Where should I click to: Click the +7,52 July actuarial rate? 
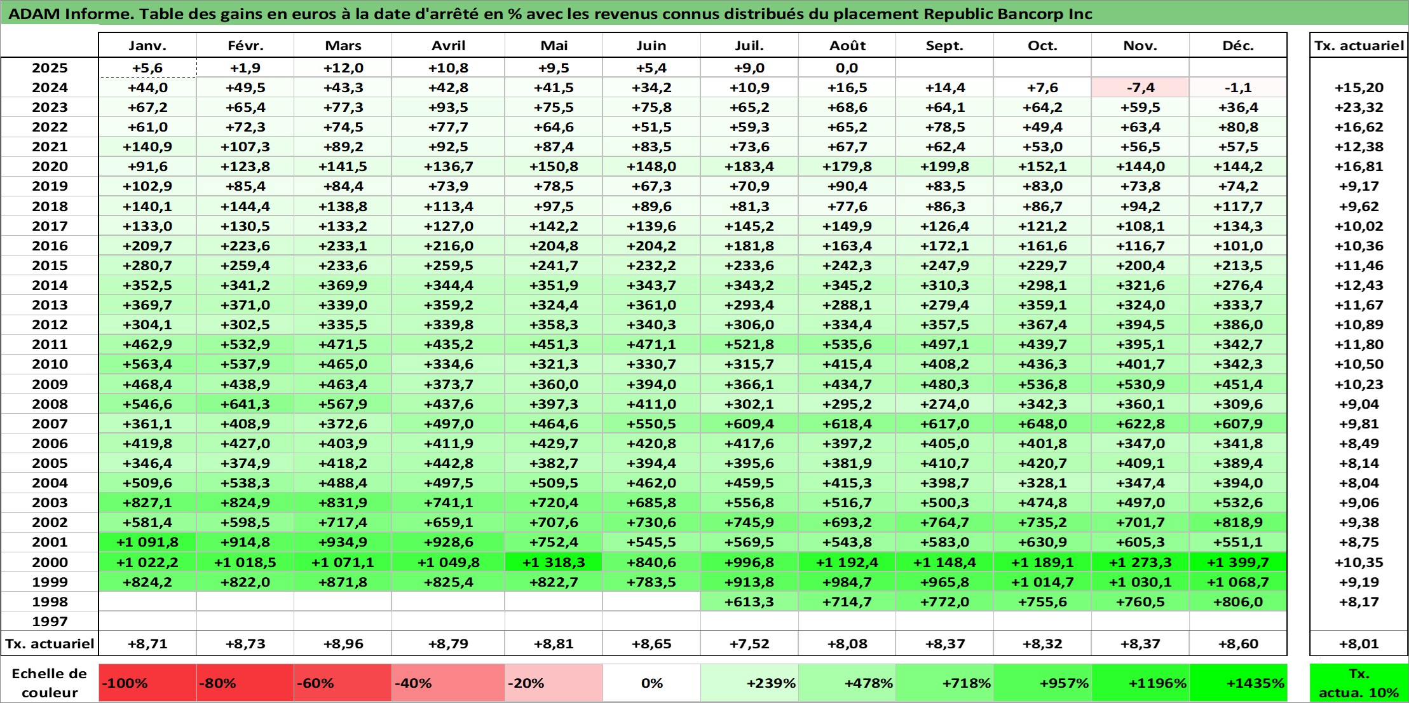[749, 644]
